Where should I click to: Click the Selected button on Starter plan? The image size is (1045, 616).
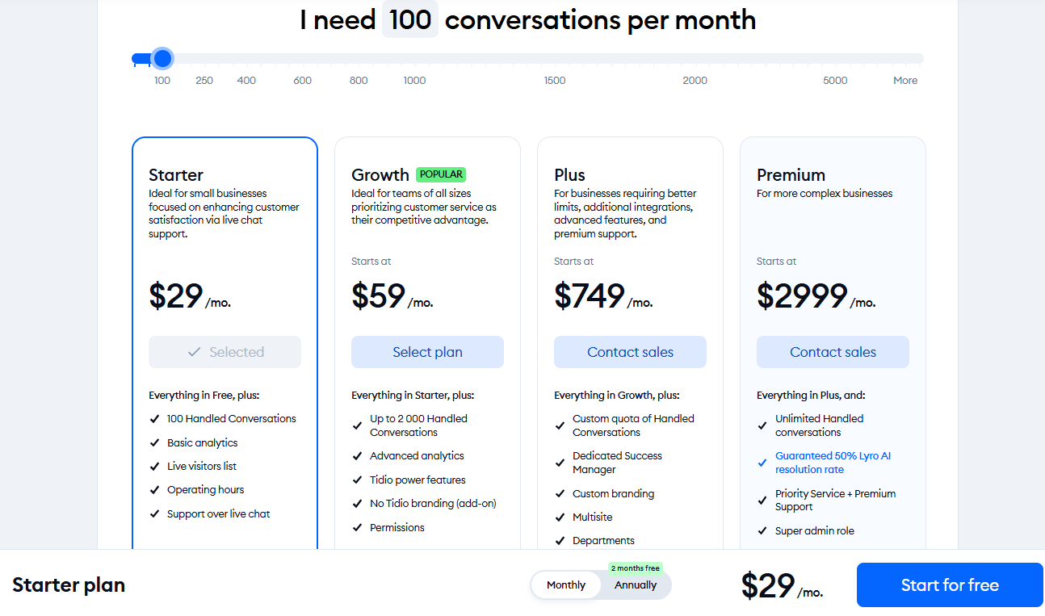[x=225, y=352]
